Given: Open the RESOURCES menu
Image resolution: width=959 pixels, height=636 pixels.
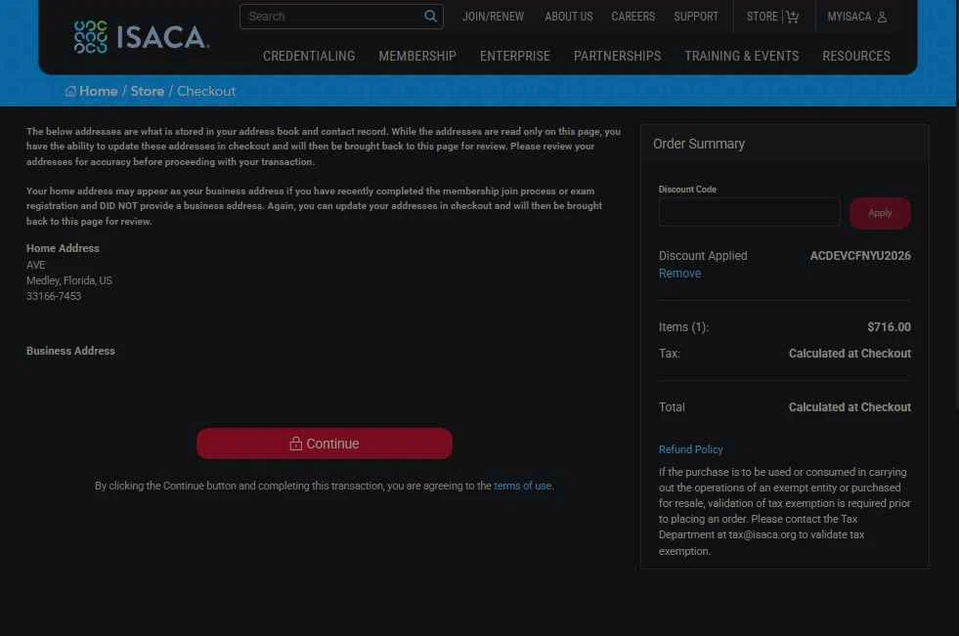Looking at the screenshot, I should pos(856,57).
